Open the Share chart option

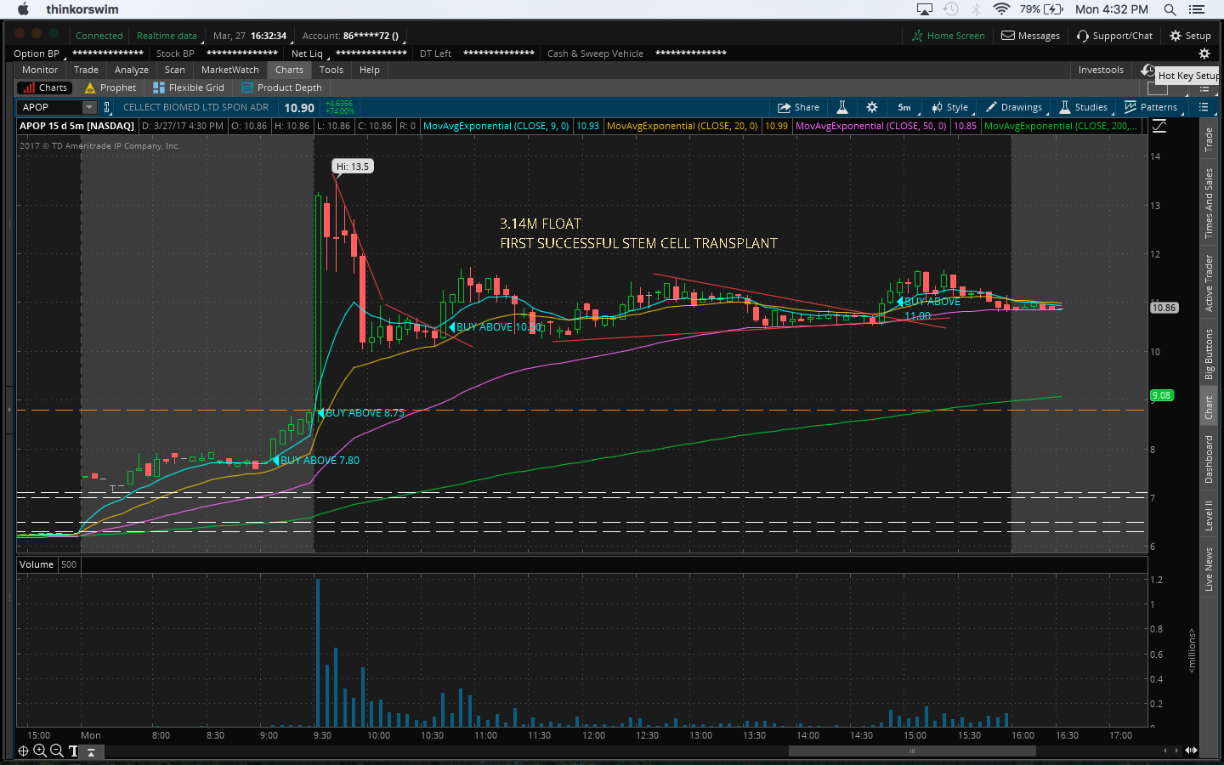point(798,107)
